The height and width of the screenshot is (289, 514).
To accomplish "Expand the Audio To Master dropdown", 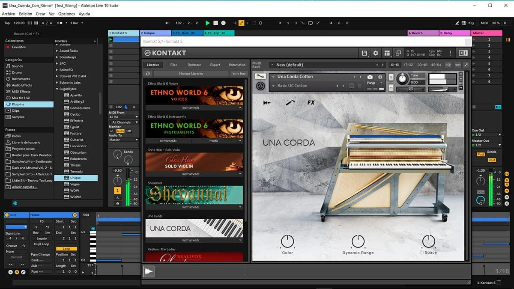I will click(124, 140).
